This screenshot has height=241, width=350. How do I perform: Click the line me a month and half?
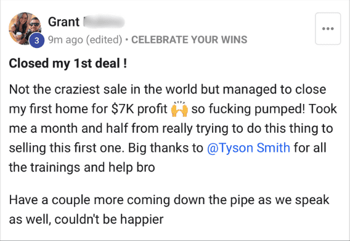pos(171,128)
